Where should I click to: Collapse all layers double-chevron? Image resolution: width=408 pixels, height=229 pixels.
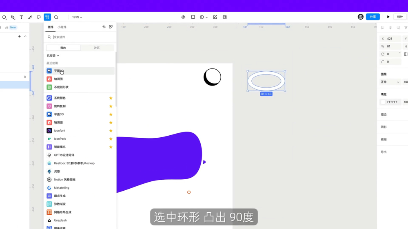25,77
